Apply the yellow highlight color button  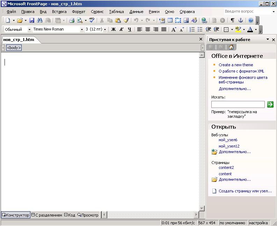coord(238,29)
